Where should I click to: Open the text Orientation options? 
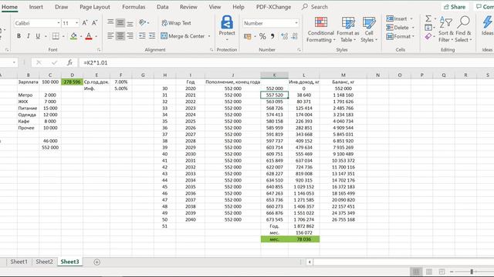[x=142, y=22]
